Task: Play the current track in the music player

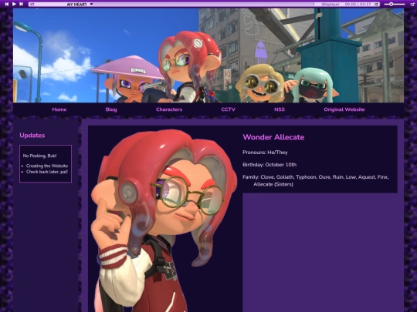Action: (x=14, y=4)
